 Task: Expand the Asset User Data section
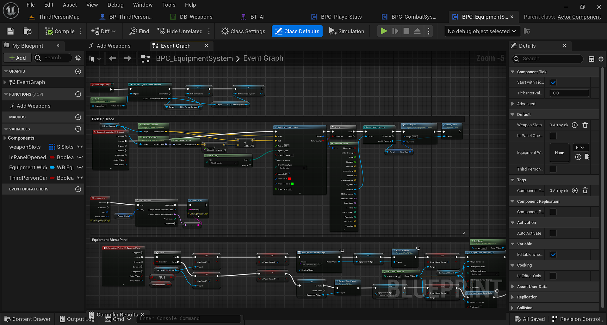[x=512, y=287]
